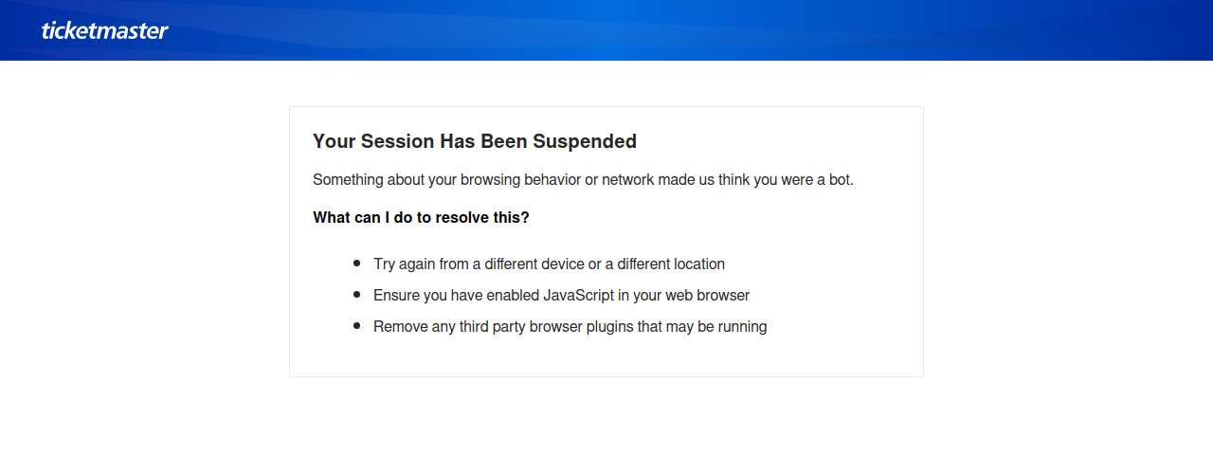Click the bullet dot before 'Try again'
The height and width of the screenshot is (455, 1213).
(356, 264)
